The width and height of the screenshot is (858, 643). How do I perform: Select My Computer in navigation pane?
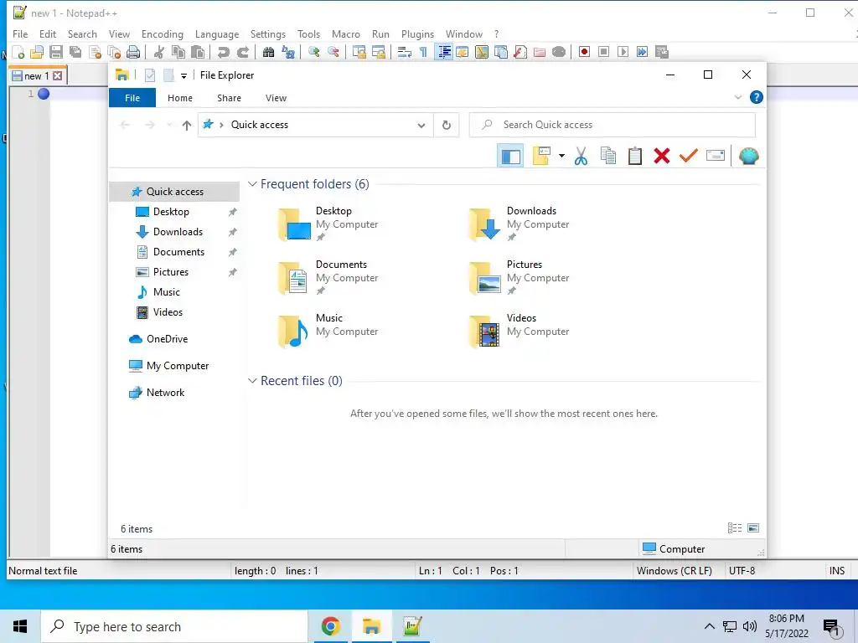[178, 366]
